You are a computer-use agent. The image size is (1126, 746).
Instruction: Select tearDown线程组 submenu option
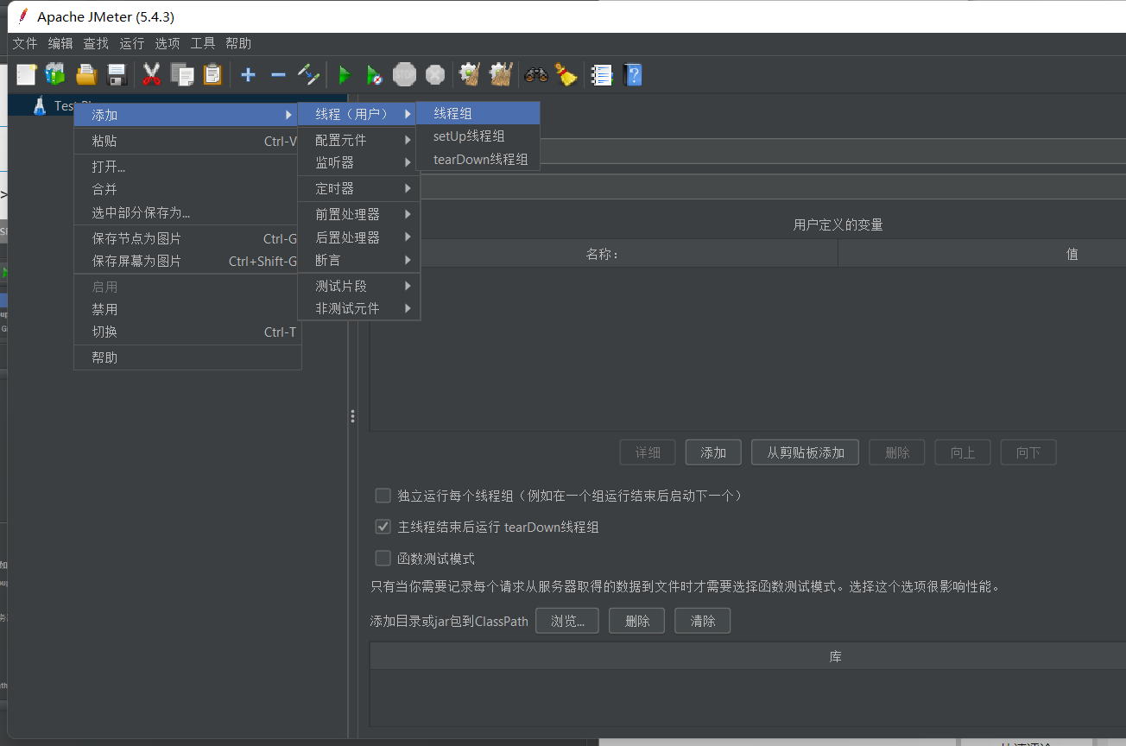click(478, 159)
